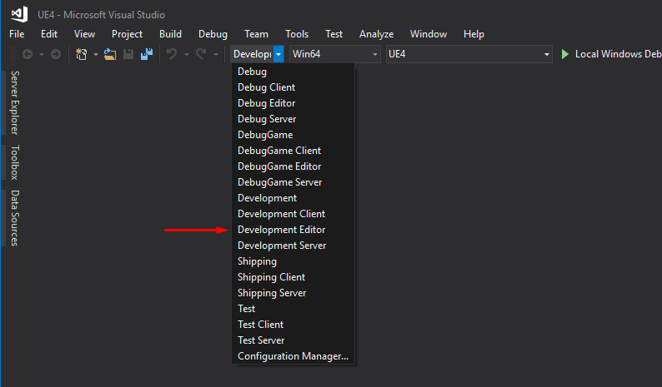This screenshot has height=387, width=662.
Task: Open the Window menu
Action: click(429, 34)
